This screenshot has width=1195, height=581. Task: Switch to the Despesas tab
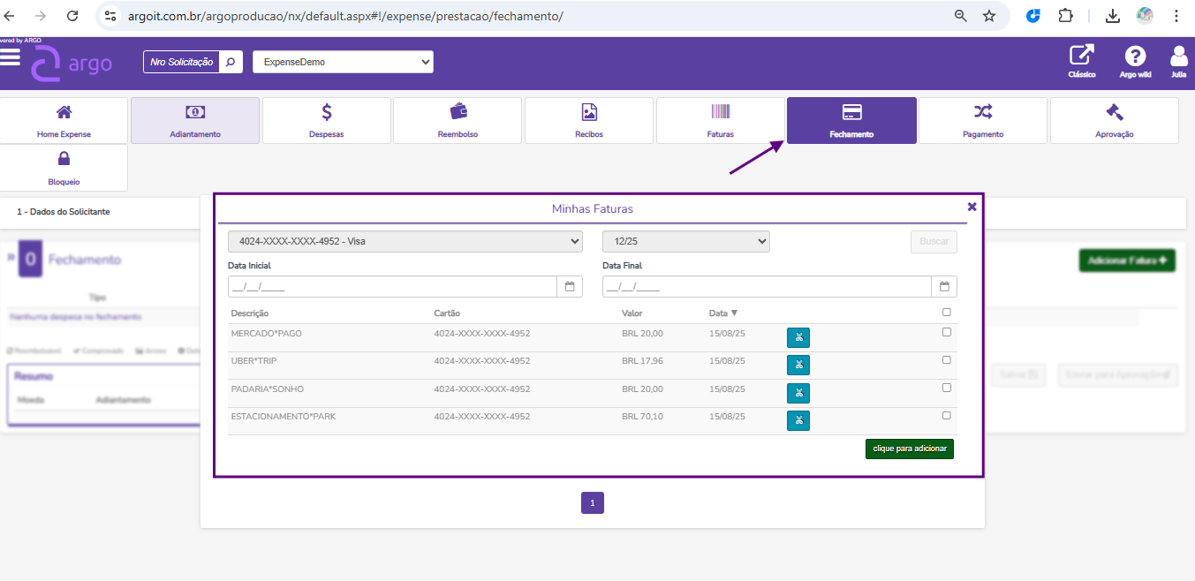326,120
